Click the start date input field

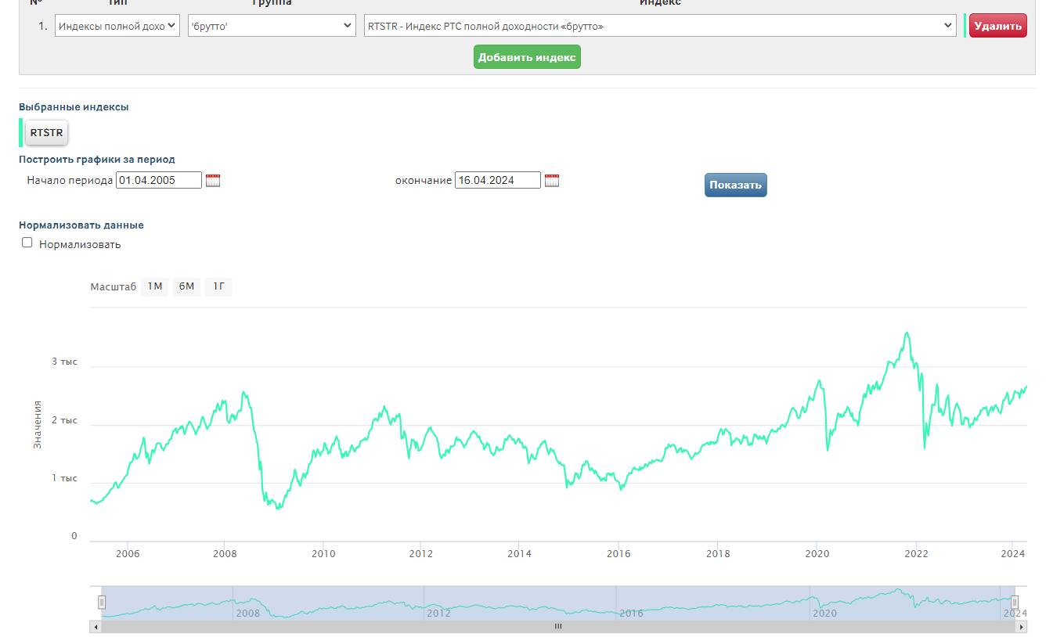pyautogui.click(x=158, y=181)
